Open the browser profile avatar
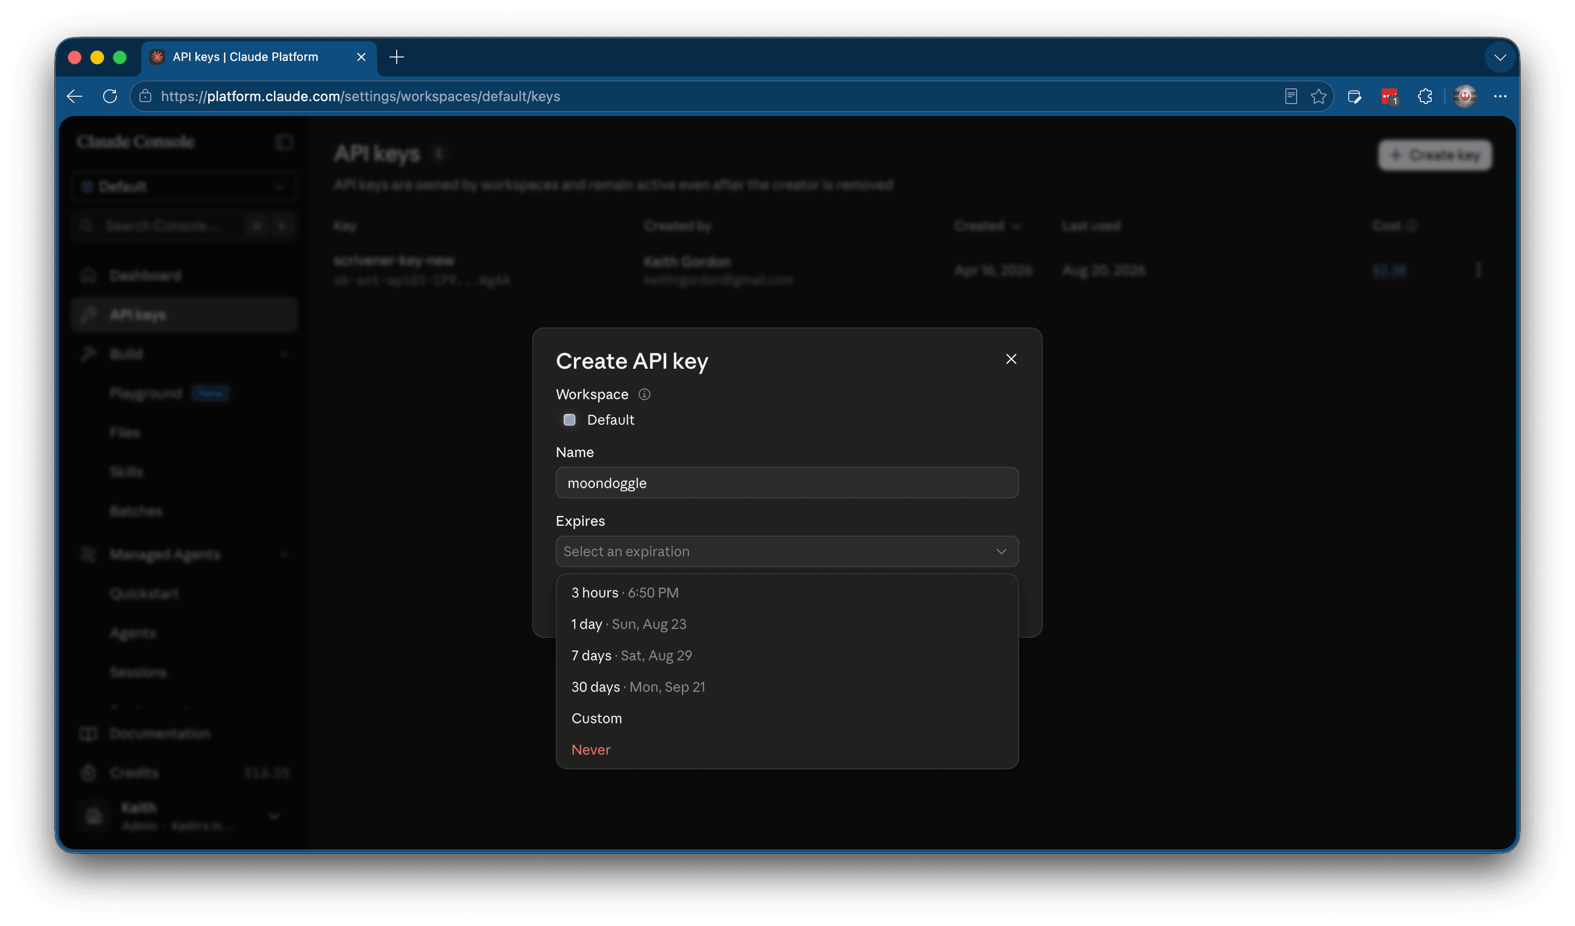The image size is (1575, 926). point(1465,96)
